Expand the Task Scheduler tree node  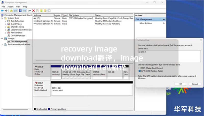point(5,21)
